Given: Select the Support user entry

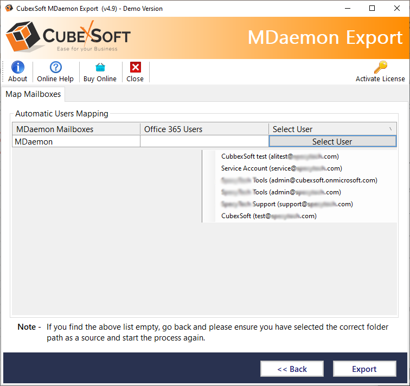Looking at the screenshot, I should (x=287, y=204).
